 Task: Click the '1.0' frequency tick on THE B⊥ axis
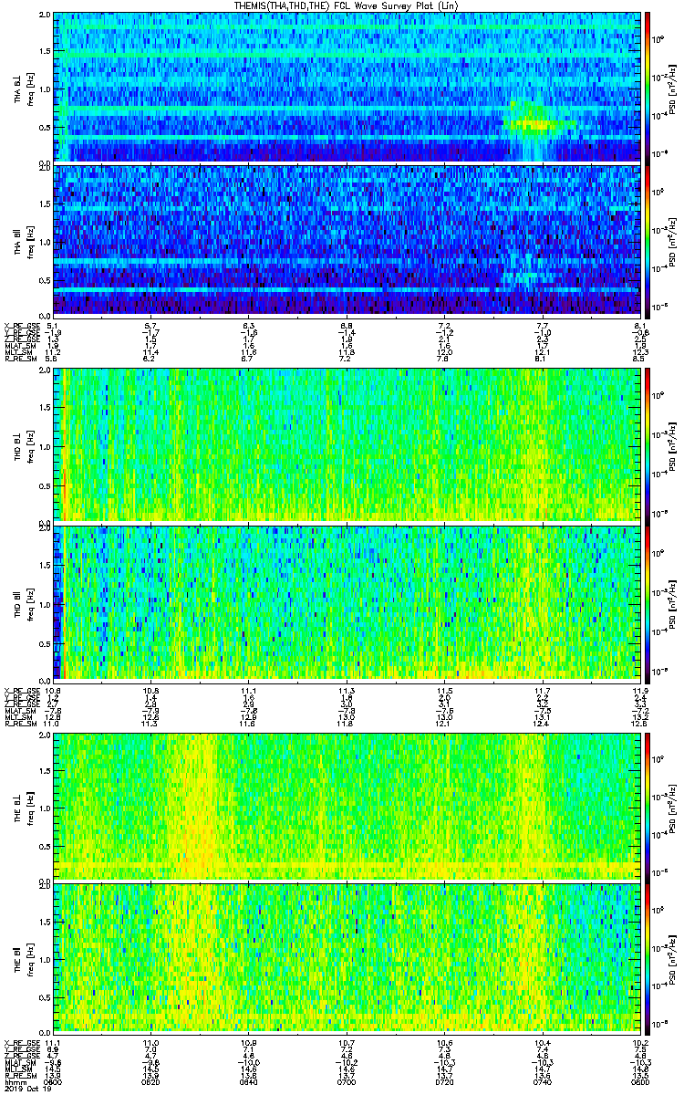click(44, 807)
